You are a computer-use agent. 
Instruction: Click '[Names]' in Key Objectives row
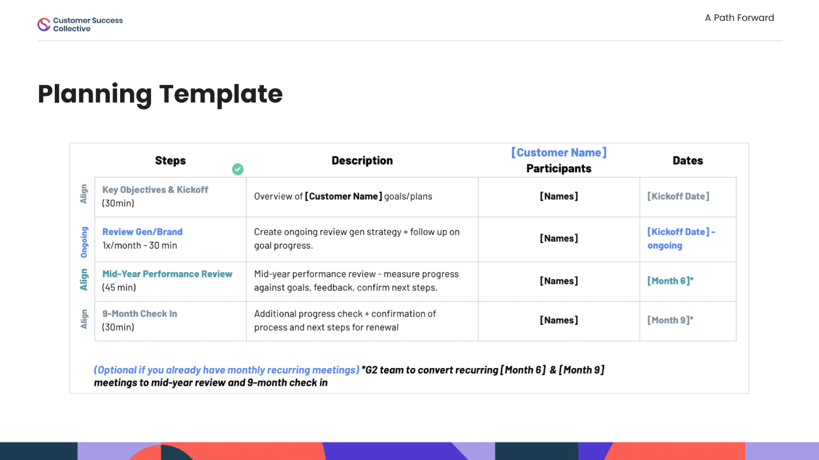click(x=559, y=196)
